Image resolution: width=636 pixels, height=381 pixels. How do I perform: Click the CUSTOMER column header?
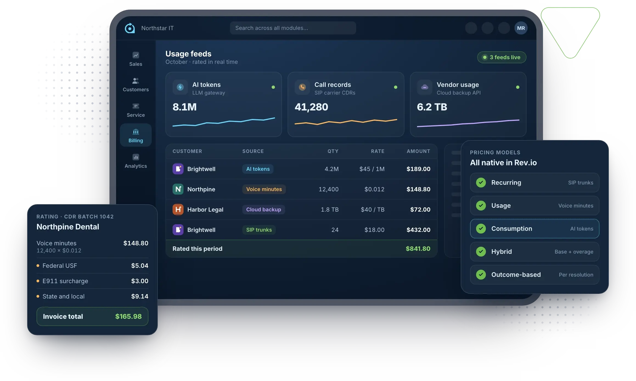coord(187,151)
